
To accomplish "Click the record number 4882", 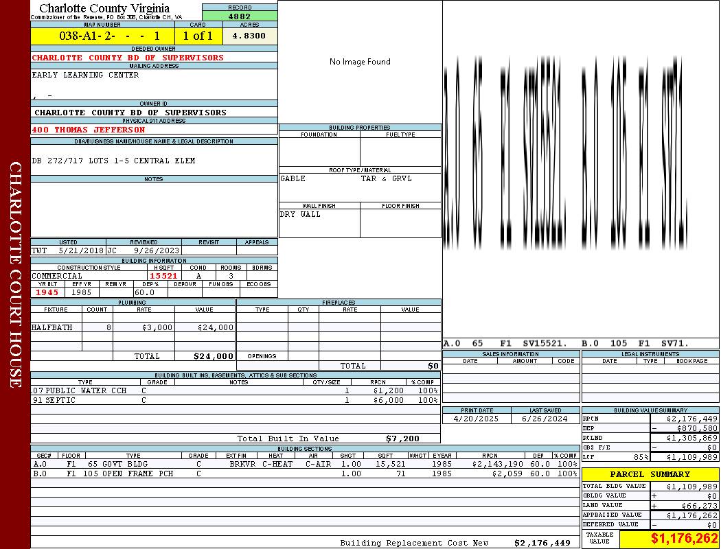I will pyautogui.click(x=240, y=16).
